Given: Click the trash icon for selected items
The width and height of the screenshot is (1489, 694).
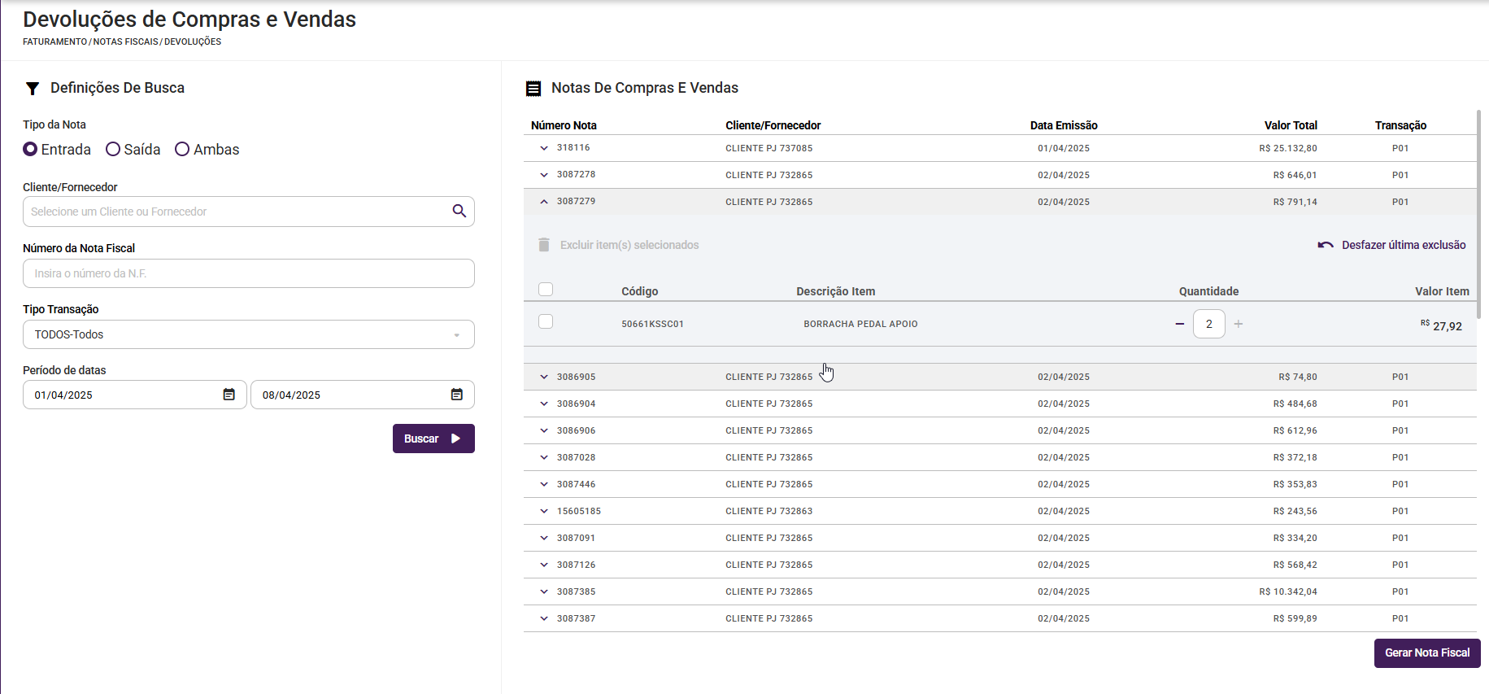Looking at the screenshot, I should coord(544,245).
